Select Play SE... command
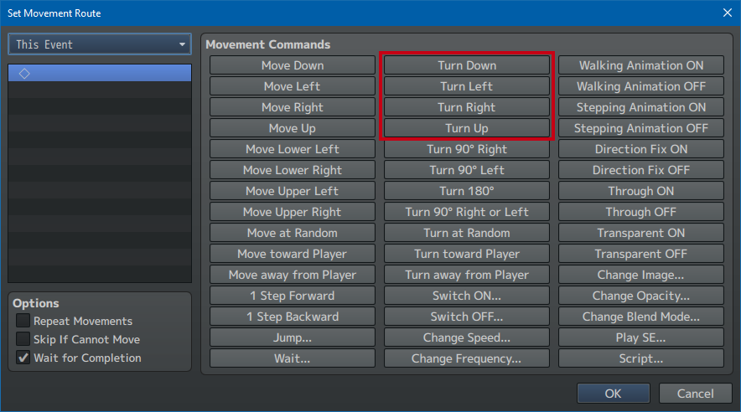Image resolution: width=741 pixels, height=412 pixels. (640, 337)
